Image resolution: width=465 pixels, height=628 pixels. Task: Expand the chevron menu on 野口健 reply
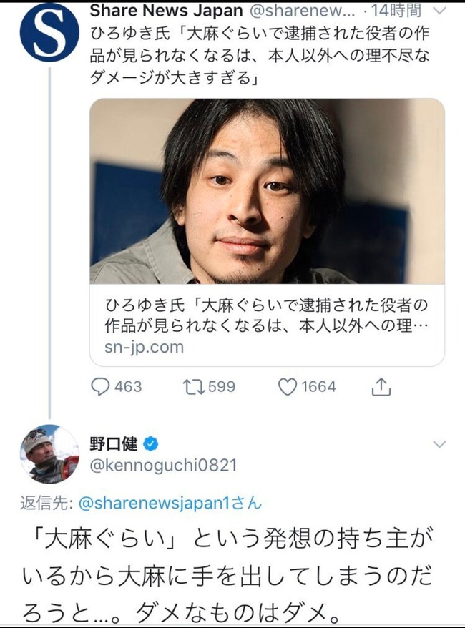coord(440,444)
